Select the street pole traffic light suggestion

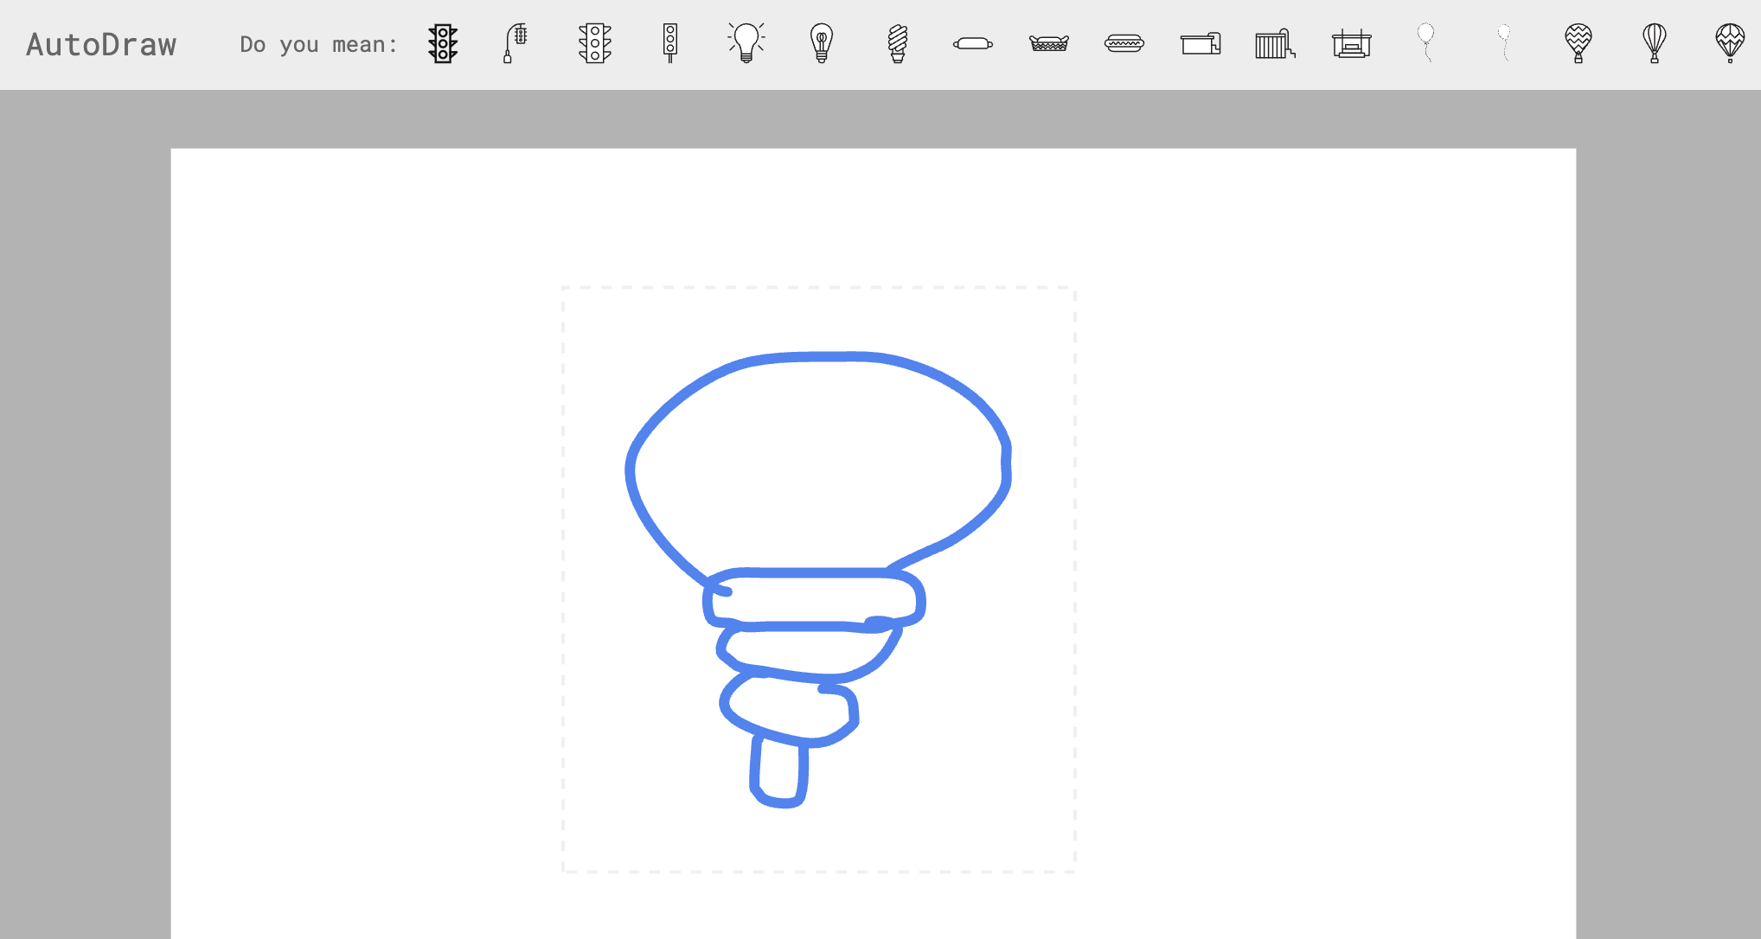point(516,43)
